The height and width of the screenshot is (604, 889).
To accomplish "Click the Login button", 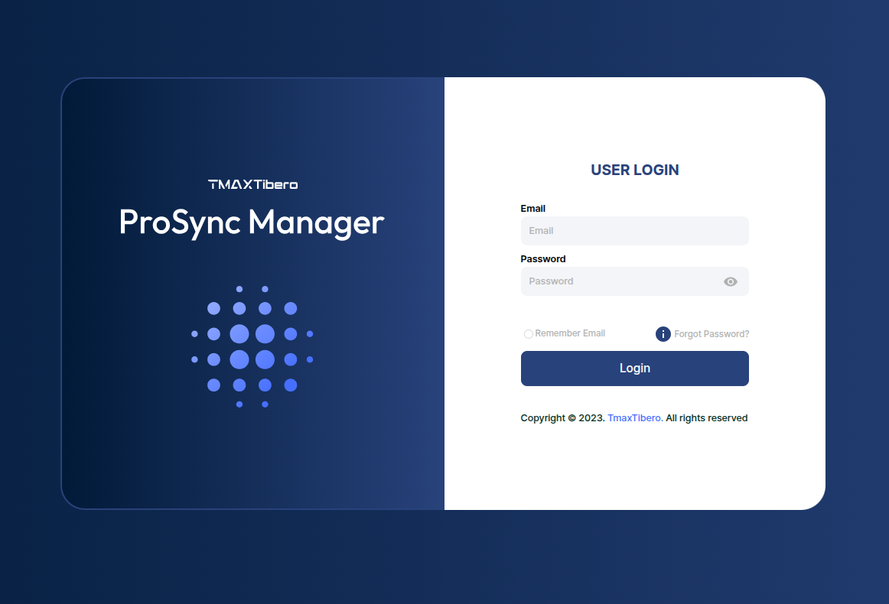I will (634, 369).
